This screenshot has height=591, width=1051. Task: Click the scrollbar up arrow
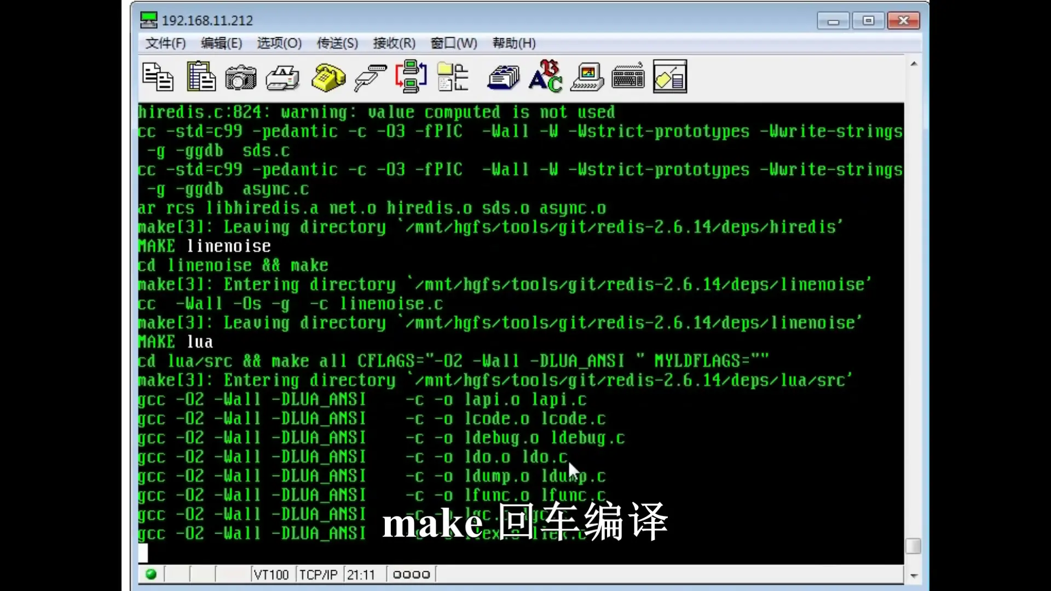tap(914, 64)
